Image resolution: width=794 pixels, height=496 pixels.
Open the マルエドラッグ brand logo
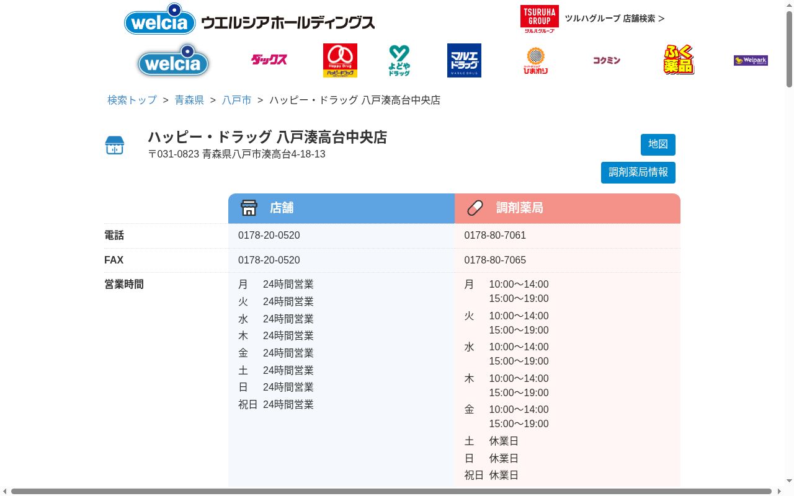point(464,60)
